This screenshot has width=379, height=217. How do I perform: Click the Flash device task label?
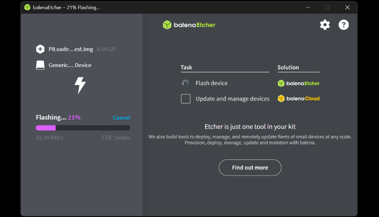(x=212, y=83)
